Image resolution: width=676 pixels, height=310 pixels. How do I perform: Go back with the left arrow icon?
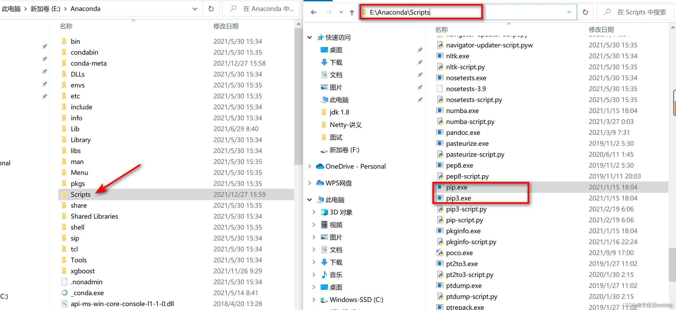[313, 12]
